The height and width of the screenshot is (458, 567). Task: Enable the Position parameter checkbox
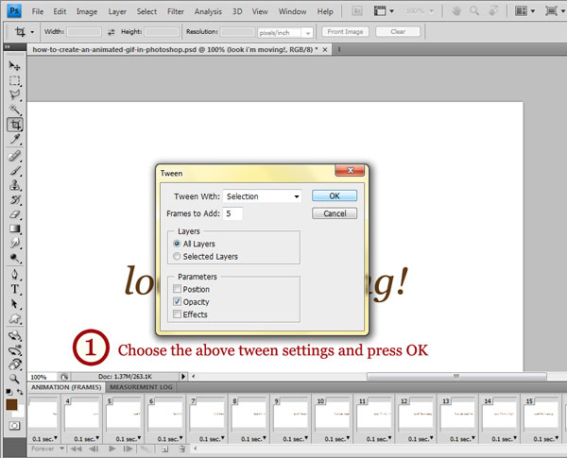[x=177, y=289]
